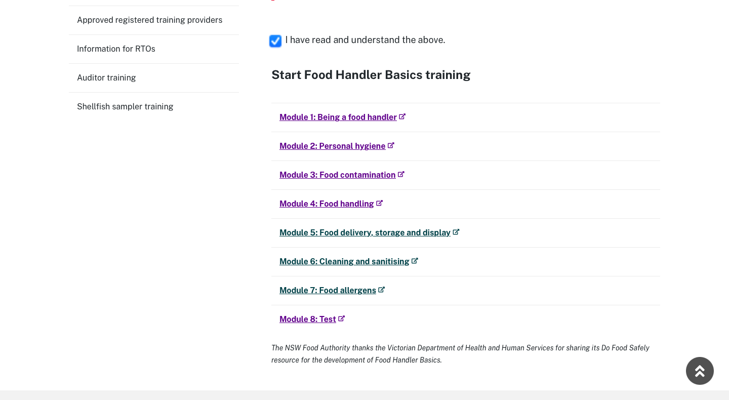
Task: Click external link icon beside Module 1
Action: coord(402,116)
